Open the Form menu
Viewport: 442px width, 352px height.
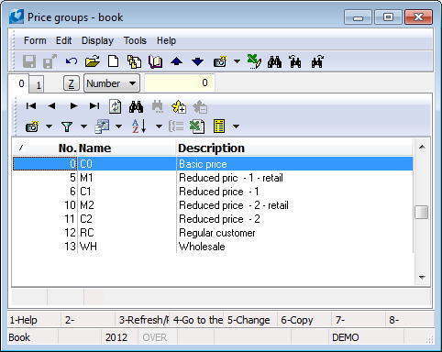pos(35,40)
